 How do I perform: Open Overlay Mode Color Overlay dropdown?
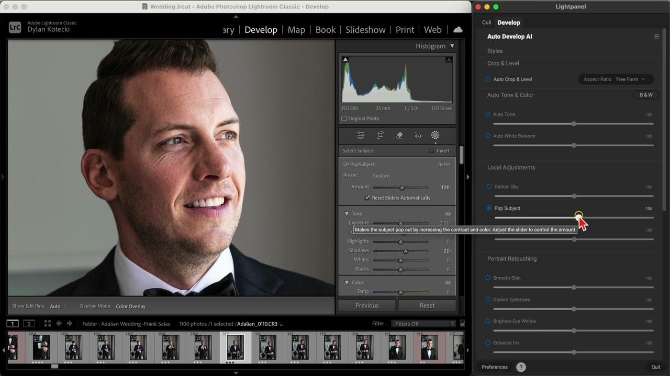pyautogui.click(x=133, y=307)
